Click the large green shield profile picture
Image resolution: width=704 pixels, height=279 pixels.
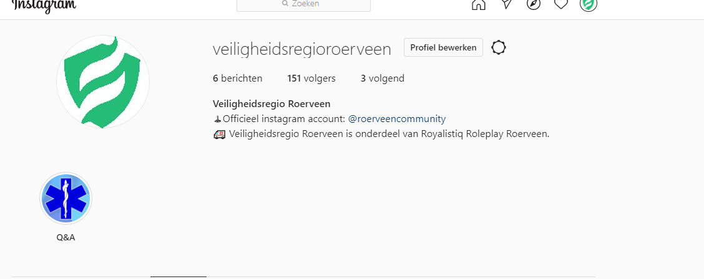(x=103, y=82)
